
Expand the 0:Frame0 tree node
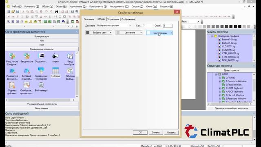click(x=220, y=78)
